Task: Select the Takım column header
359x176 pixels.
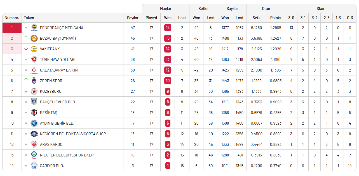Action: [29, 18]
